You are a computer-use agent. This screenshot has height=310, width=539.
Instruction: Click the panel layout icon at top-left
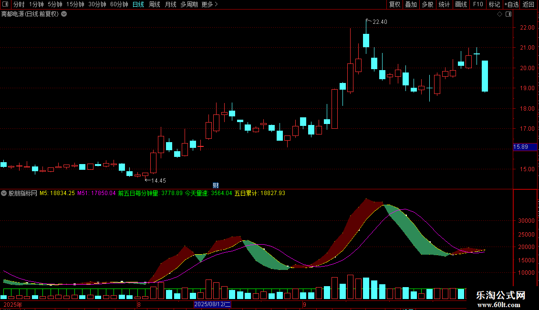pos(5,4)
